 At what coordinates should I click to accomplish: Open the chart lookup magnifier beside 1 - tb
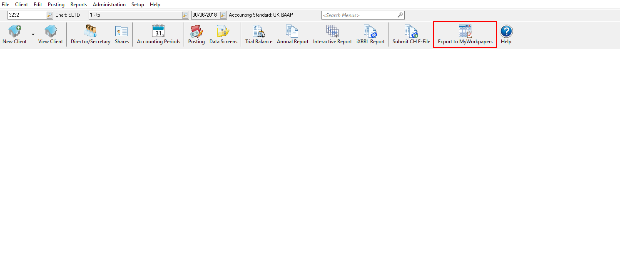tap(185, 15)
